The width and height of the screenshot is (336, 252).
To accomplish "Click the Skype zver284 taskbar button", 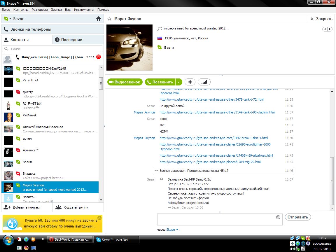I will (x=116, y=239).
